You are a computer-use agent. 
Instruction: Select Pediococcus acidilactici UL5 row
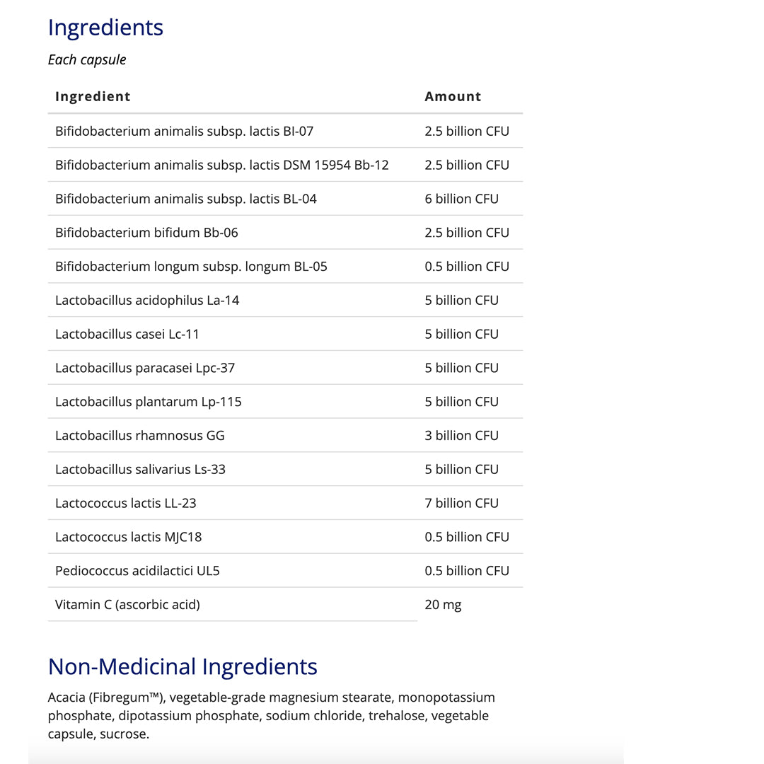(137, 571)
